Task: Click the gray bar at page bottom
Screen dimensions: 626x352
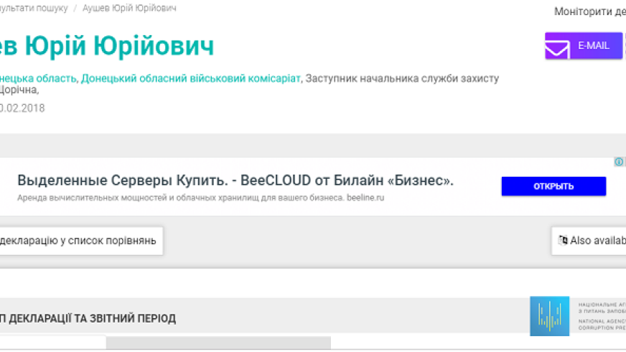Action: click(218, 343)
